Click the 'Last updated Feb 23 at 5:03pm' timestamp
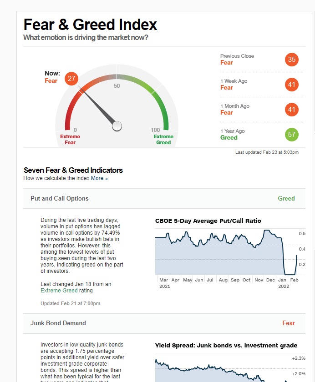Image resolution: width=315 pixels, height=382 pixels. (267, 152)
